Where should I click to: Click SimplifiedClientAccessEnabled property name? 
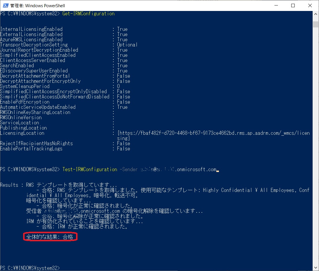pyautogui.click(x=38, y=55)
